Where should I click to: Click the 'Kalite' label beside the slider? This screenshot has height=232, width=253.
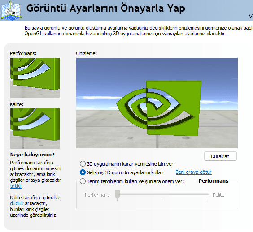218,195
